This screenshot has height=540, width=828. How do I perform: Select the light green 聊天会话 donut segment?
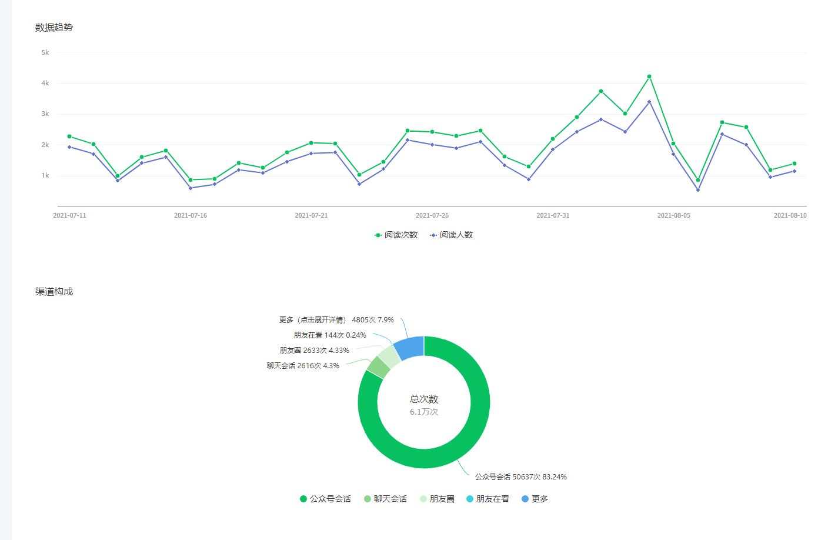click(x=379, y=367)
